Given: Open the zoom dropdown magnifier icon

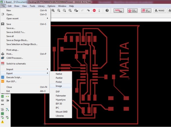Looking at the screenshot, I should (x=76, y=10).
